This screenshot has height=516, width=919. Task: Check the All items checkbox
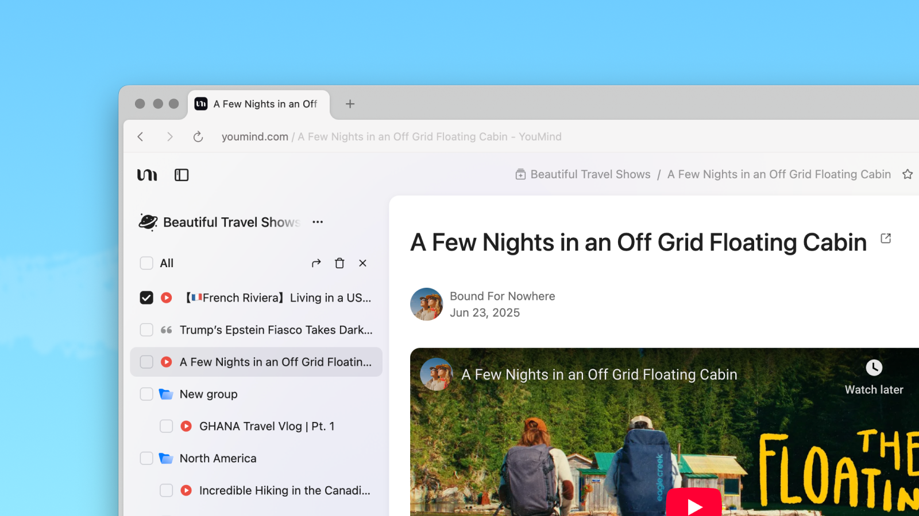pyautogui.click(x=146, y=263)
